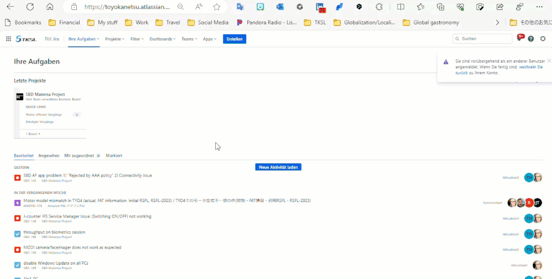The image size is (552, 279).
Task: Switch to the Angesehen tab
Action: [x=49, y=156]
